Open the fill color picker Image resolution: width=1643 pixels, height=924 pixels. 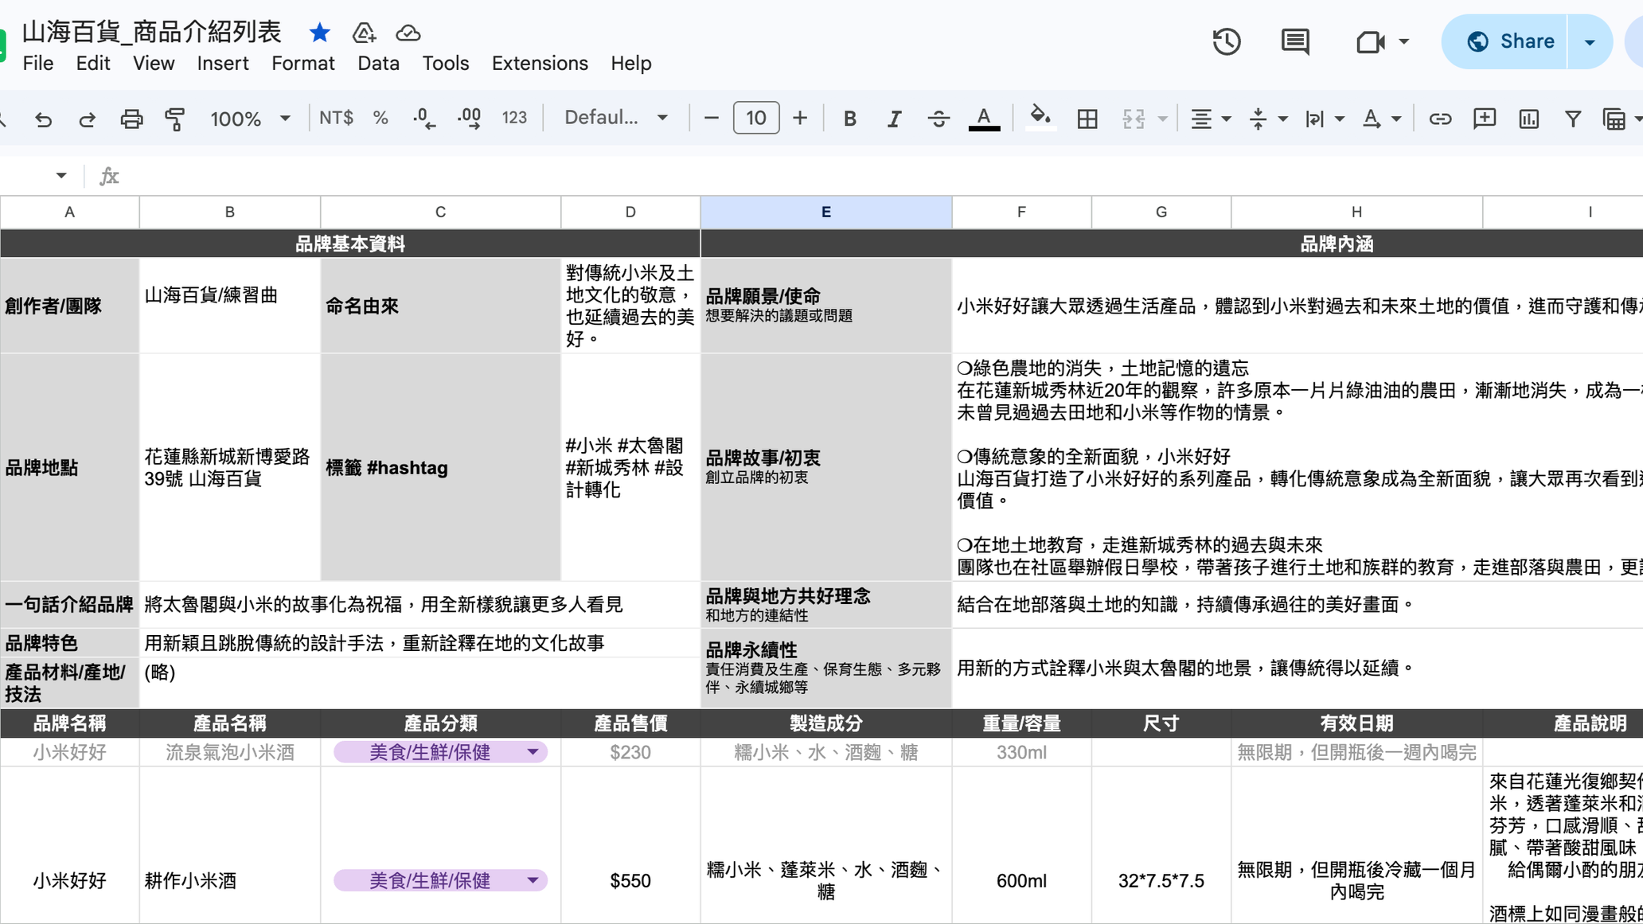1040,118
